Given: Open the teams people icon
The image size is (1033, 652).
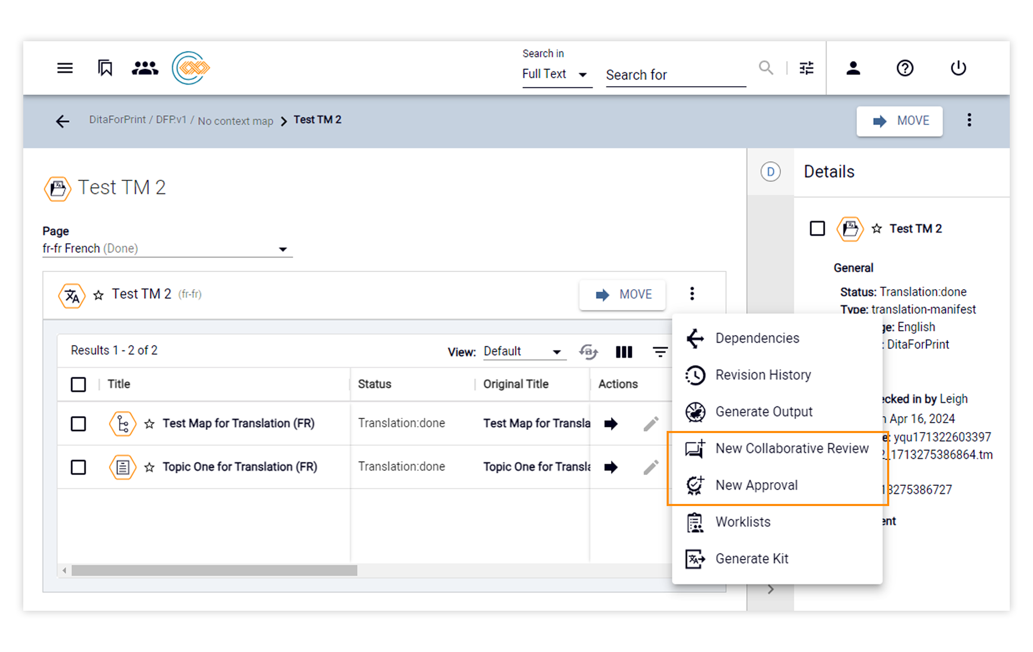Looking at the screenshot, I should pyautogui.click(x=144, y=68).
